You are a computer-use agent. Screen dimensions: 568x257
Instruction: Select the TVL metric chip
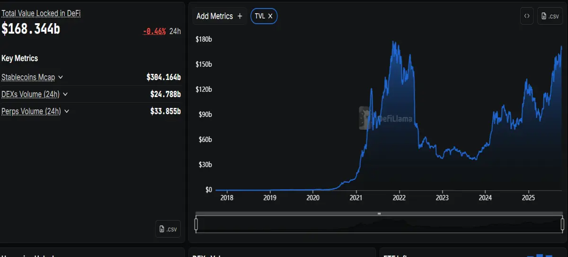(x=264, y=16)
